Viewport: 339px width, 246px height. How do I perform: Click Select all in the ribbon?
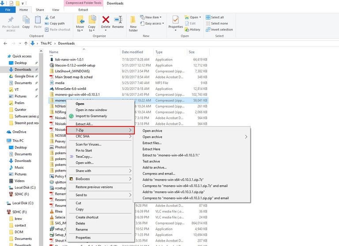[217, 17]
